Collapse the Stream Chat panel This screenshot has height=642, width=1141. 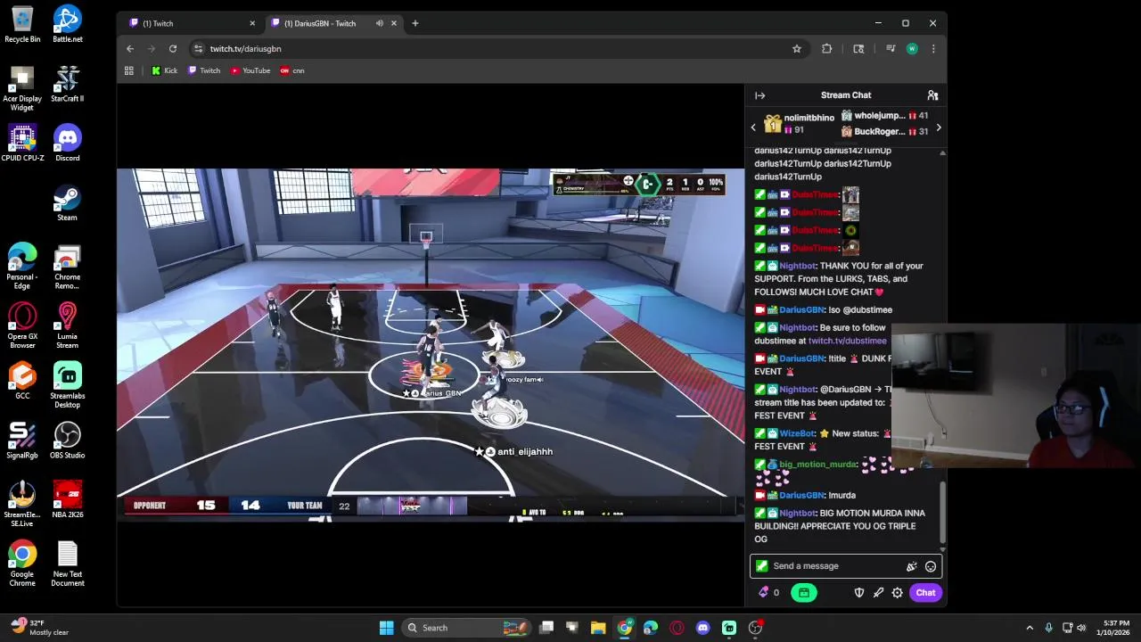pos(759,95)
